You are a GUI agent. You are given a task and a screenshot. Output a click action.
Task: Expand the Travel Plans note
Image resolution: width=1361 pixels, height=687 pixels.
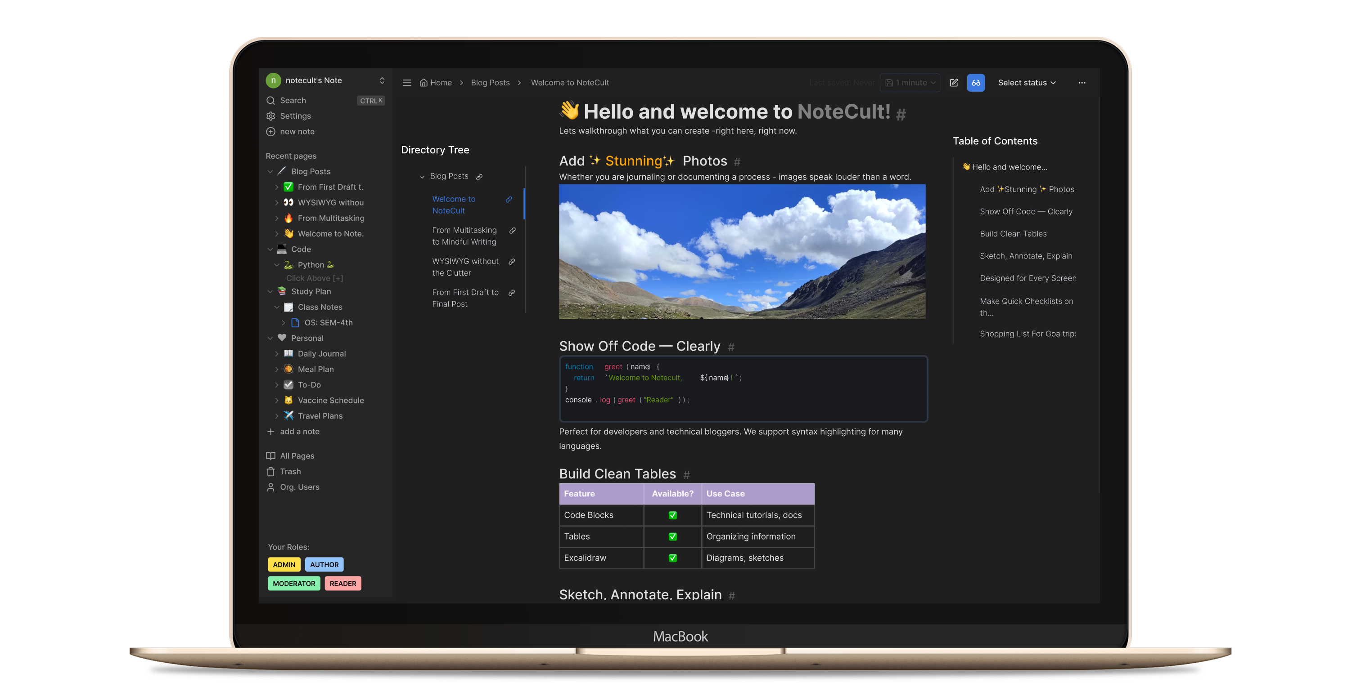coord(276,416)
